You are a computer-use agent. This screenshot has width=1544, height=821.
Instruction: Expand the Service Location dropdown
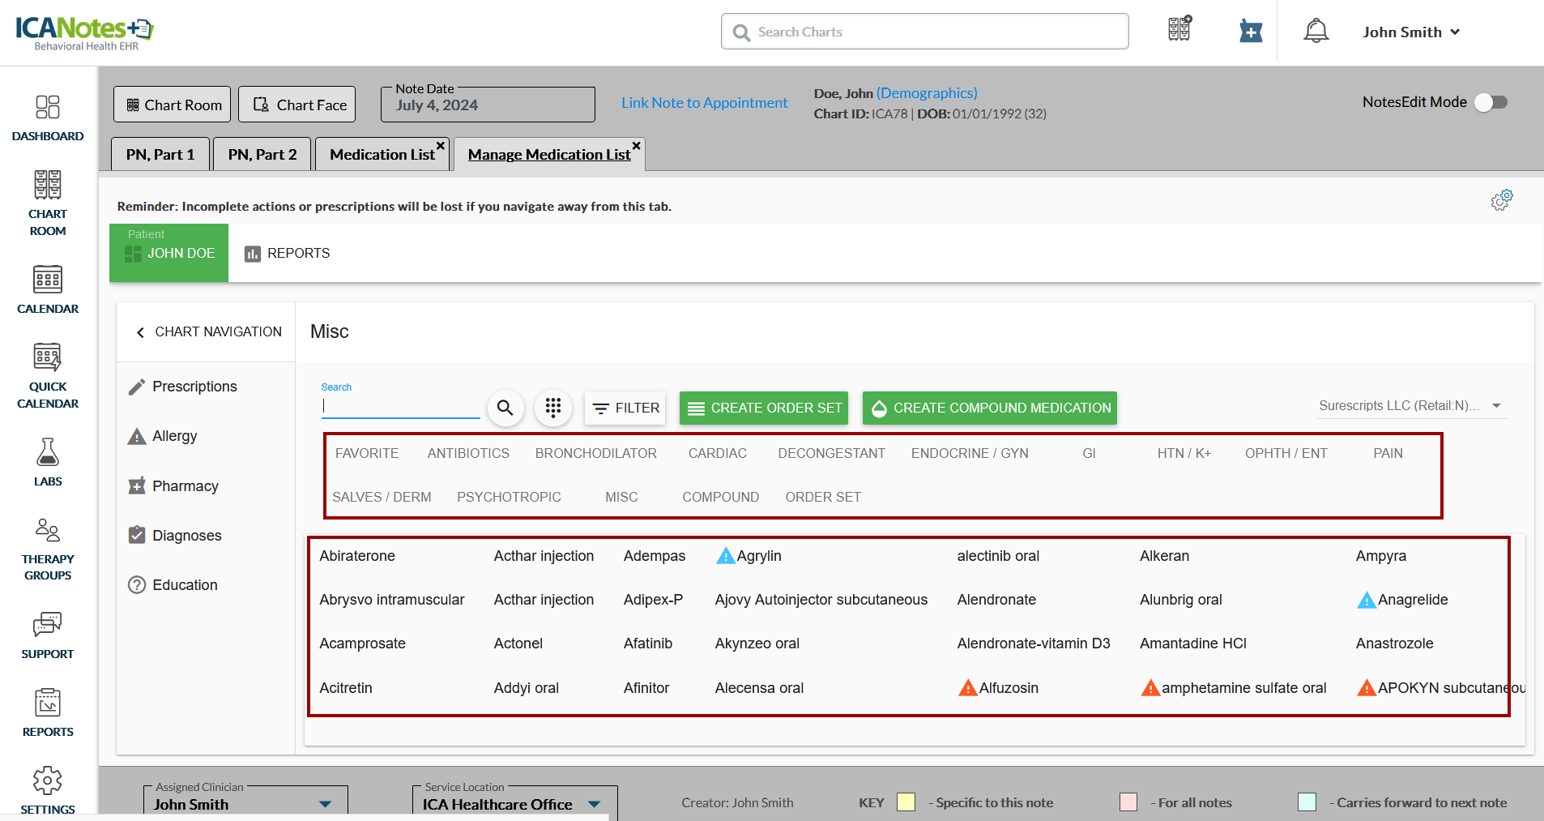[595, 804]
